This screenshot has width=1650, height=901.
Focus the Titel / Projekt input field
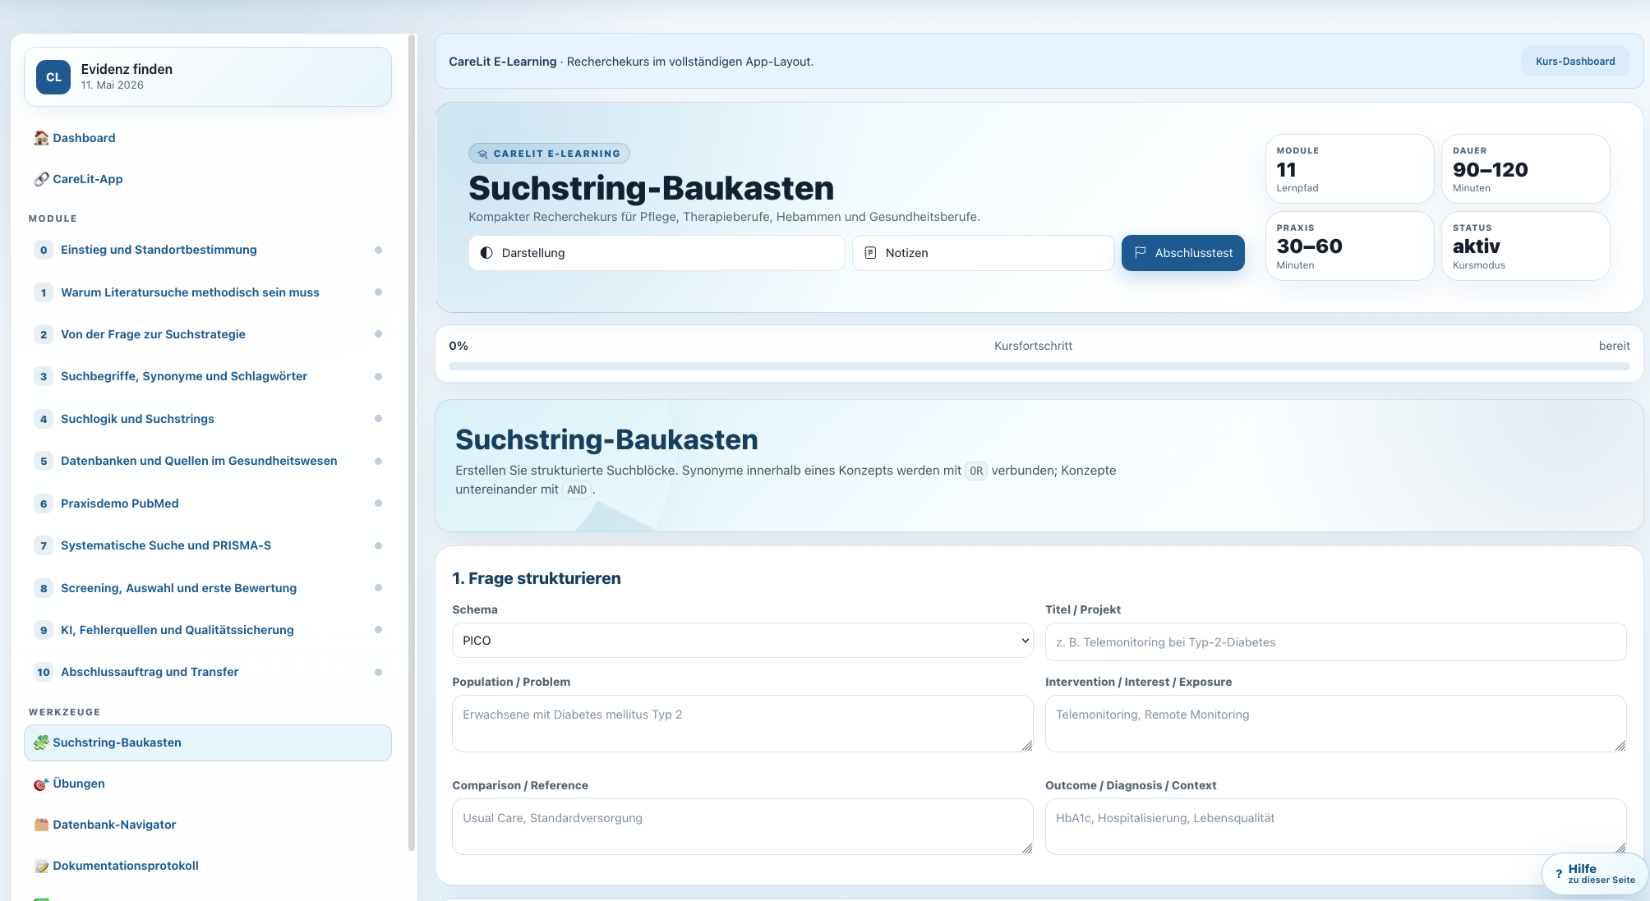1335,642
